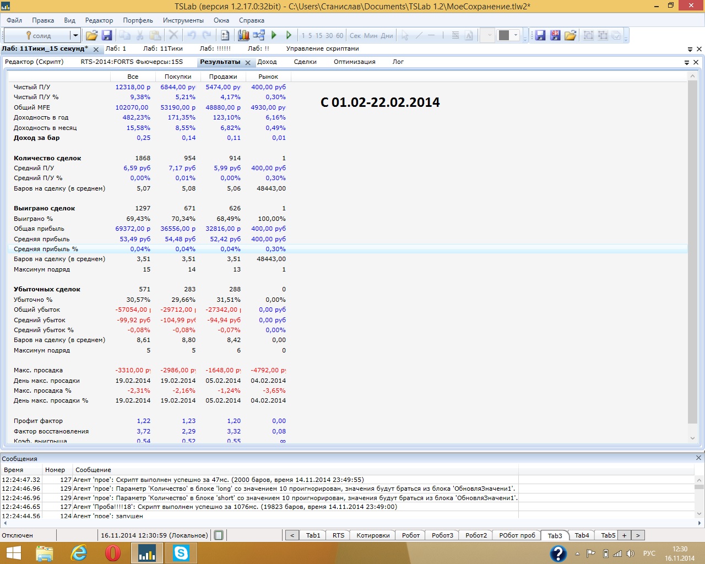This screenshot has width=705, height=564.
Task: Close the Лаб: 11Тики_15 секунд tab
Action: [x=96, y=49]
